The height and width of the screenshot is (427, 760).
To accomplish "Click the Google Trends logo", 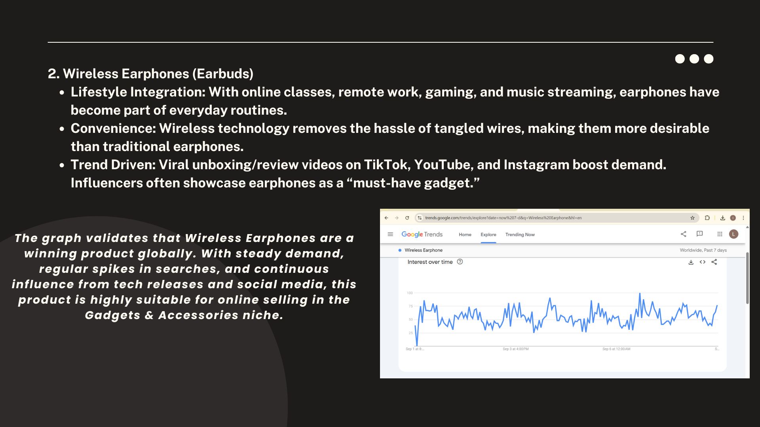I will coord(422,234).
